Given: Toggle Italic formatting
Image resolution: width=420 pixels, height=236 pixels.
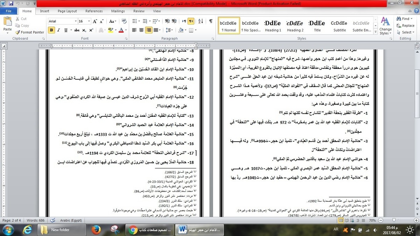Looking at the screenshot, I should click(x=58, y=30).
